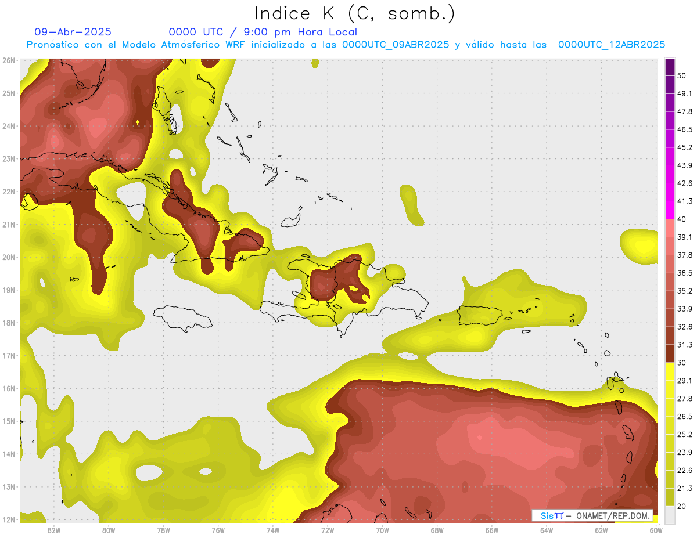Click the '18N' latitude label
Image resolution: width=697 pixels, height=538 pixels.
8,323
